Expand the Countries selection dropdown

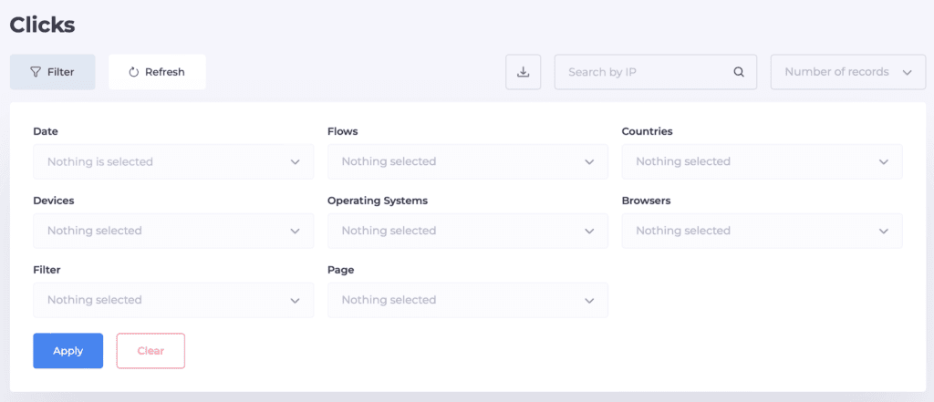(x=762, y=161)
